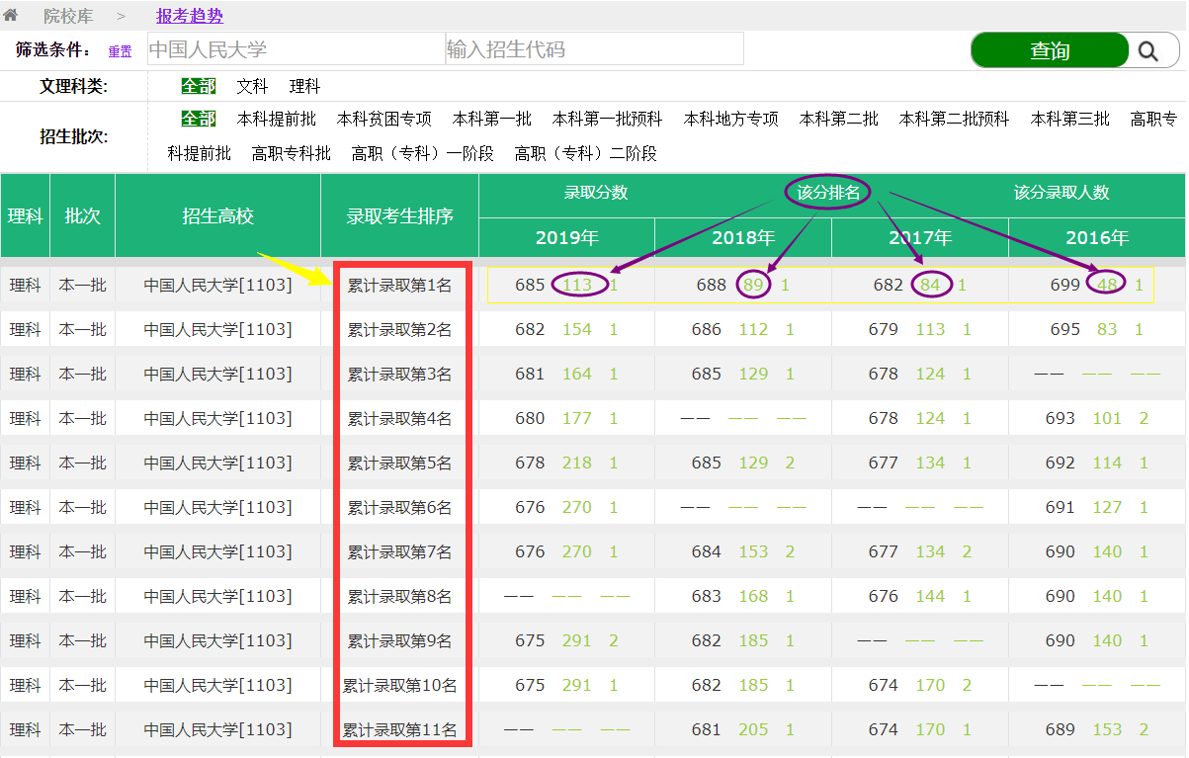Click the 该分排名 column header

(x=828, y=193)
